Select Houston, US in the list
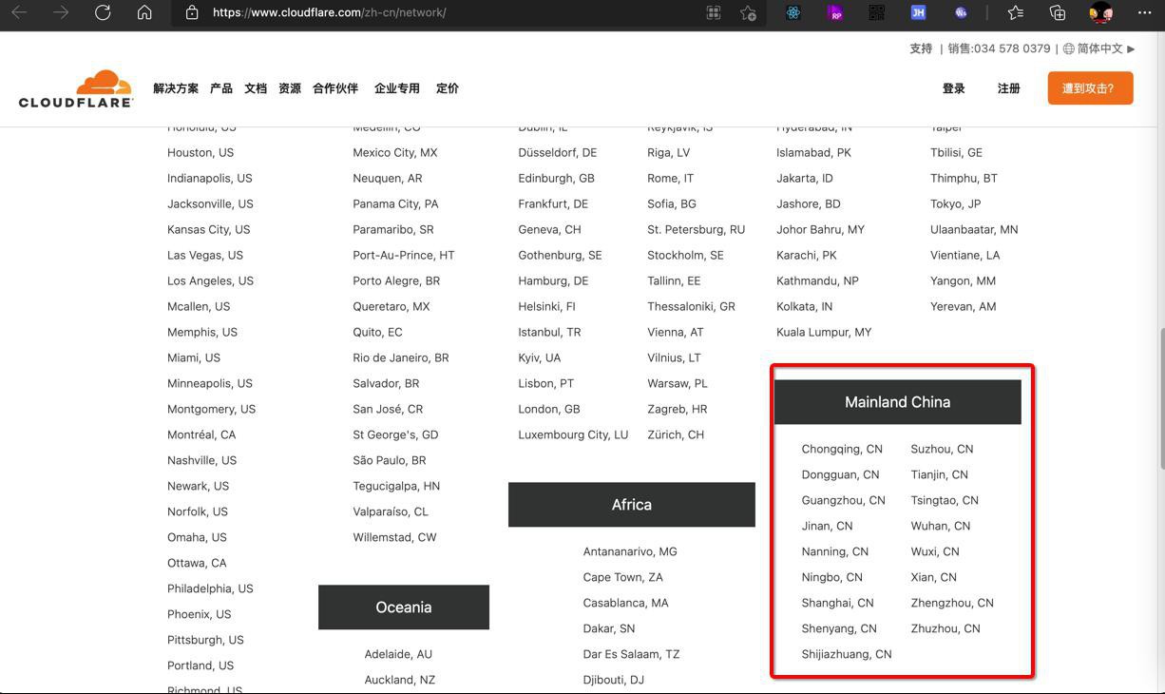This screenshot has height=694, width=1165. (x=201, y=152)
